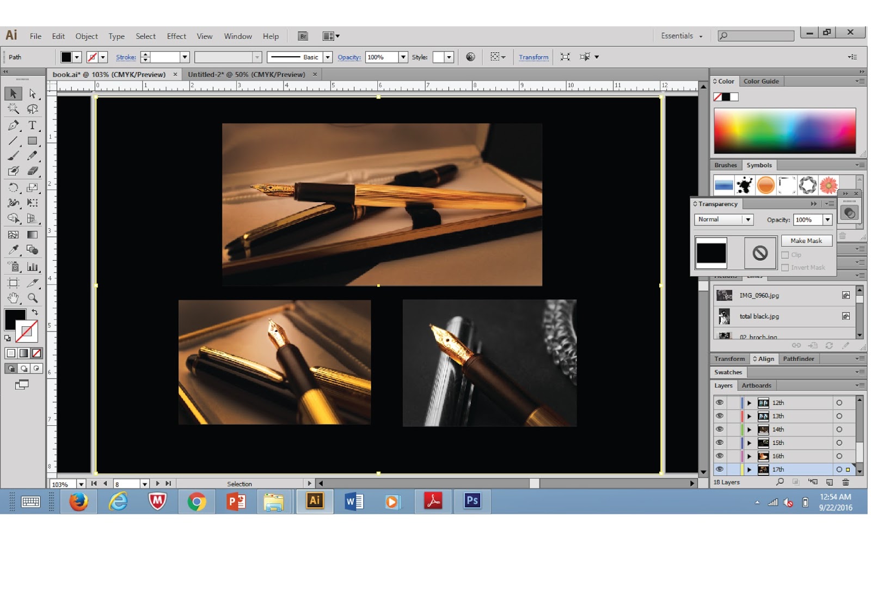Image resolution: width=871 pixels, height=616 pixels.
Task: Click the Make Mask button
Action: tap(806, 241)
